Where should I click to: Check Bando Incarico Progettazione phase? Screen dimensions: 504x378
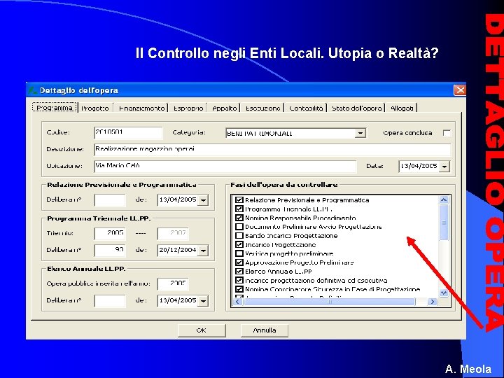pos(239,236)
